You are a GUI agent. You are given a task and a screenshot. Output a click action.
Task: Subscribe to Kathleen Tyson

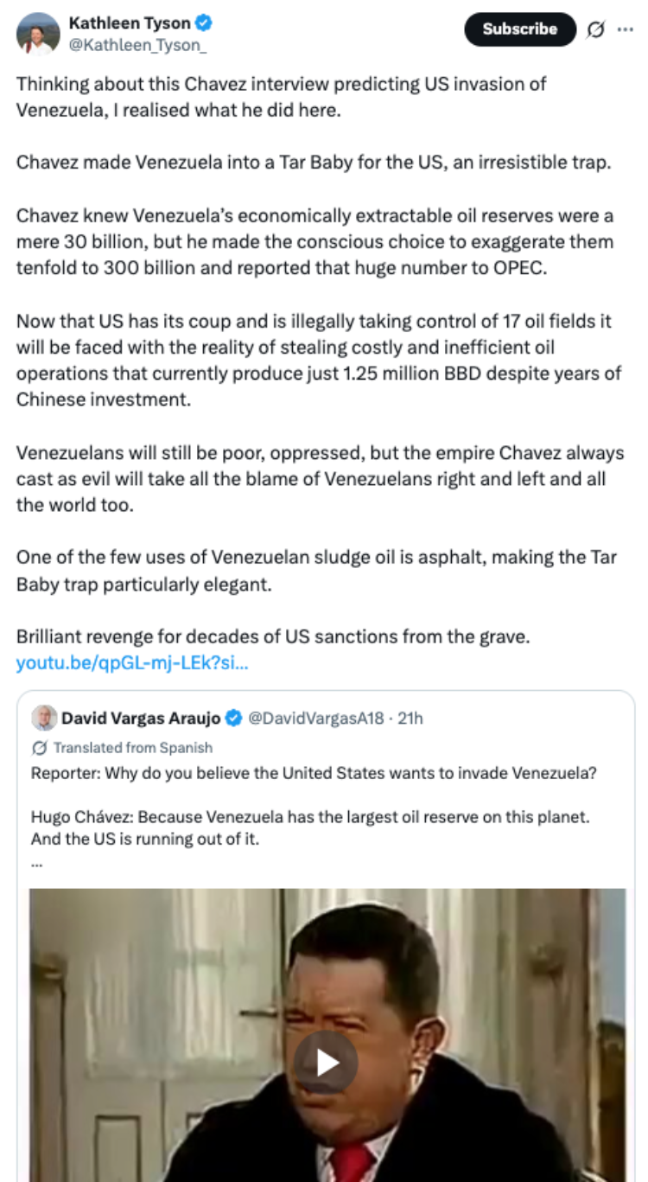(x=520, y=29)
